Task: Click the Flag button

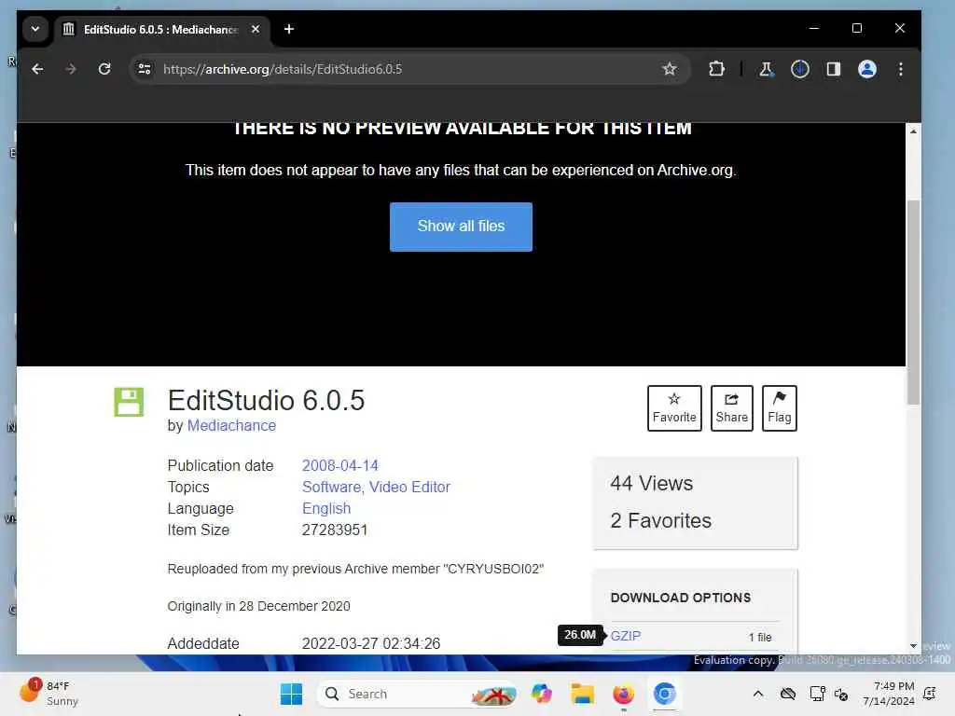Action: (x=779, y=408)
